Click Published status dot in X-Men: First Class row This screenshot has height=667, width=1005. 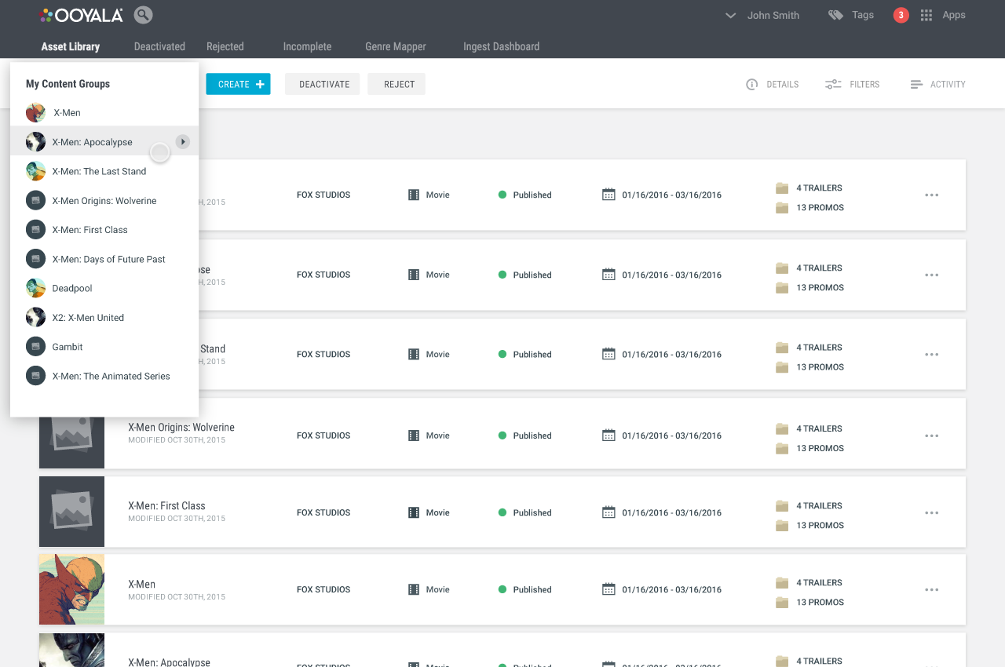point(502,512)
